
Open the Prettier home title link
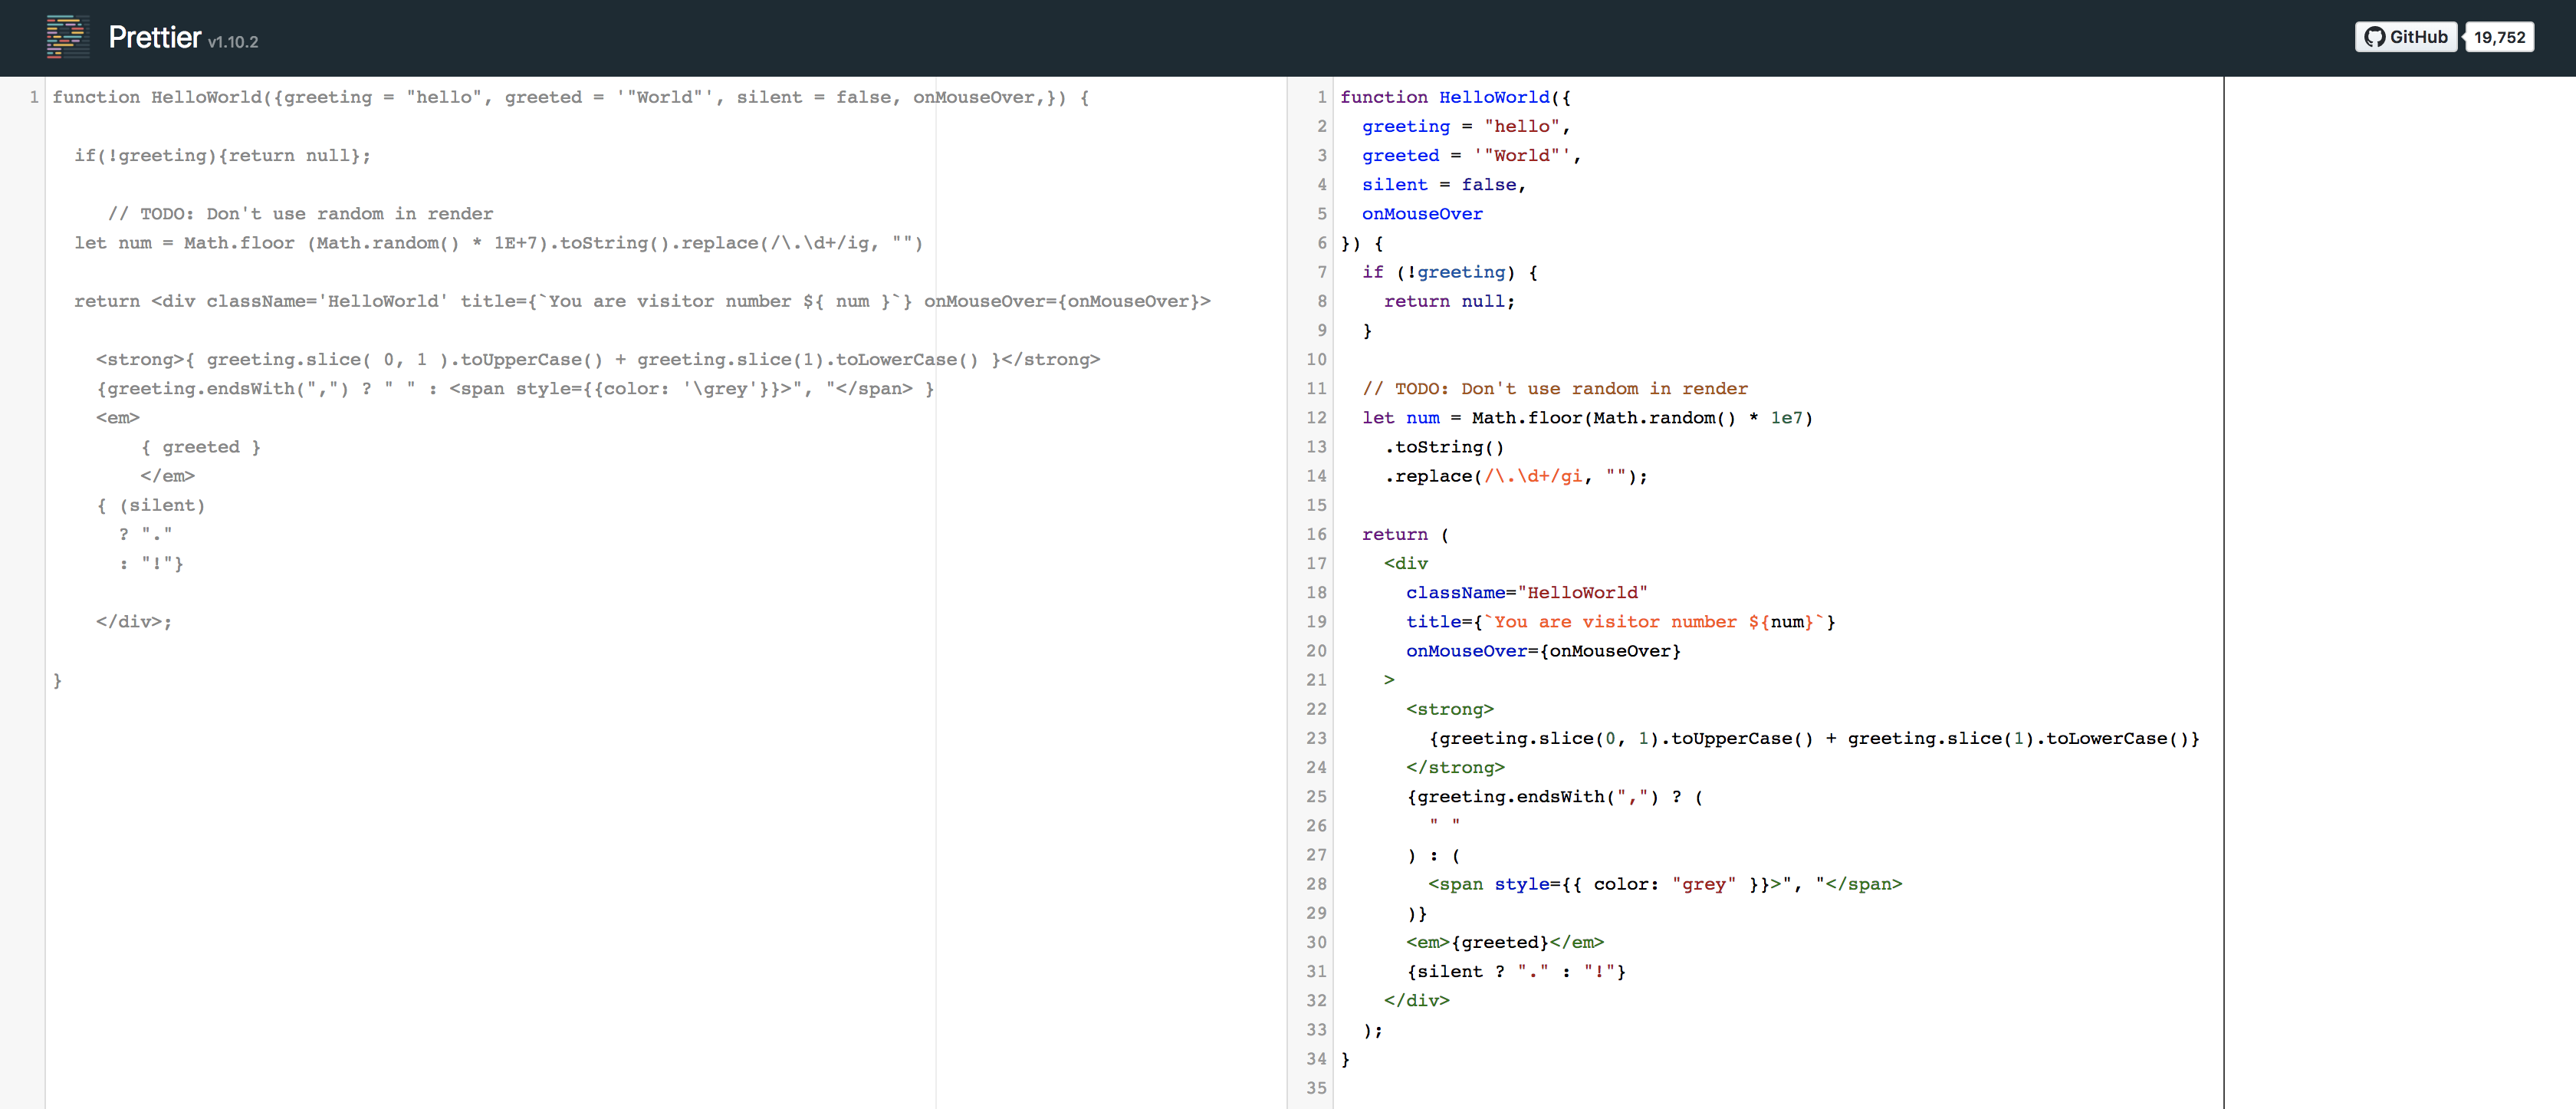click(155, 38)
